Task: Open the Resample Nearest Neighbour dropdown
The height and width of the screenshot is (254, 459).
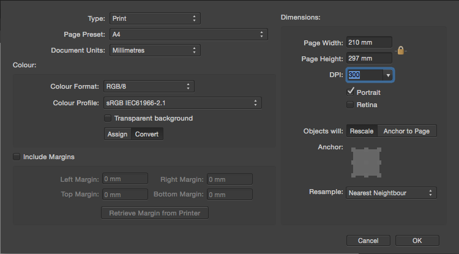Action: pos(392,193)
